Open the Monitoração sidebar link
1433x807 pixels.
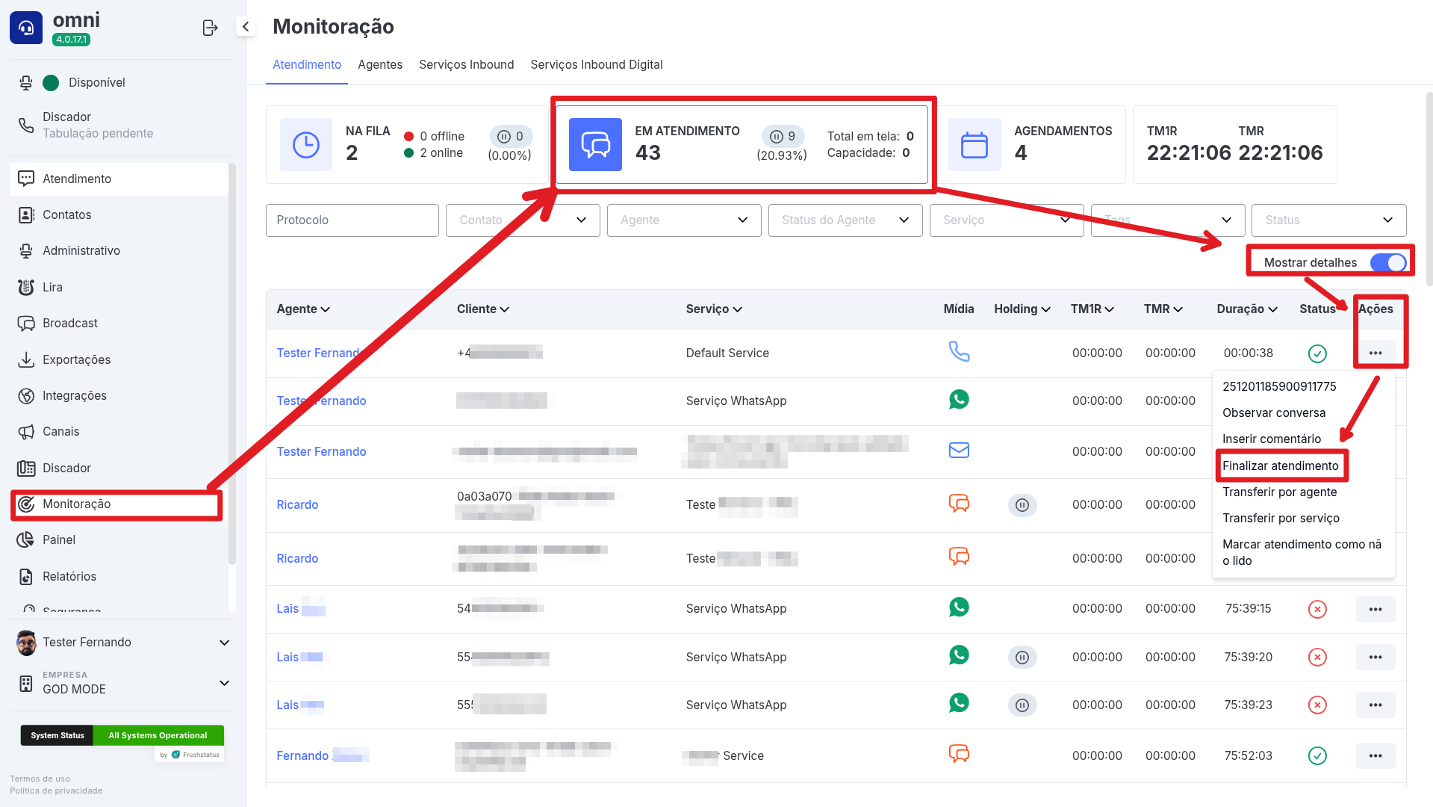(x=76, y=504)
